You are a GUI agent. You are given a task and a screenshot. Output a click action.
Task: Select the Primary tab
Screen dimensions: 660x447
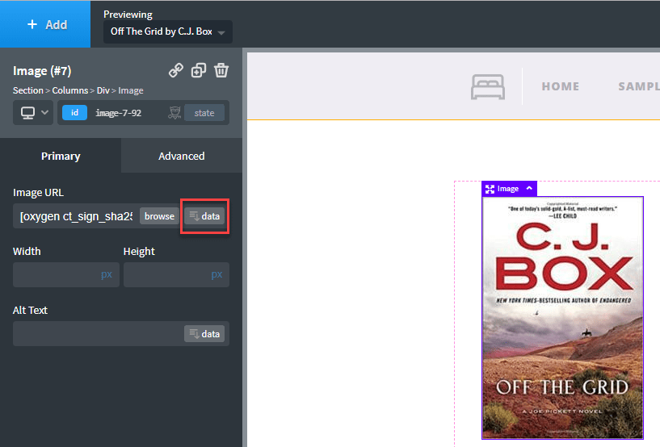[x=61, y=156]
